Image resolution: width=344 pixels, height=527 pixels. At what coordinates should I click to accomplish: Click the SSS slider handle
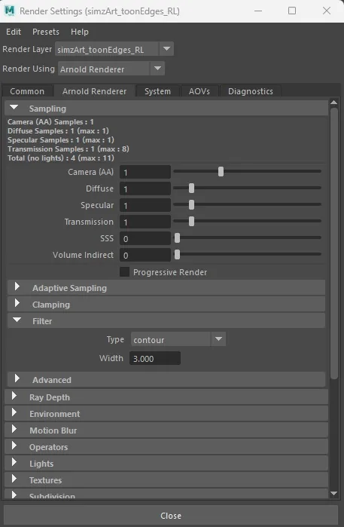(x=177, y=238)
